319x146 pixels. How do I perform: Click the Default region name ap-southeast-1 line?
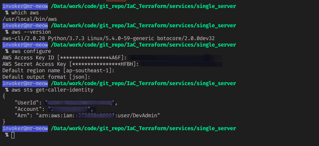click(x=58, y=71)
